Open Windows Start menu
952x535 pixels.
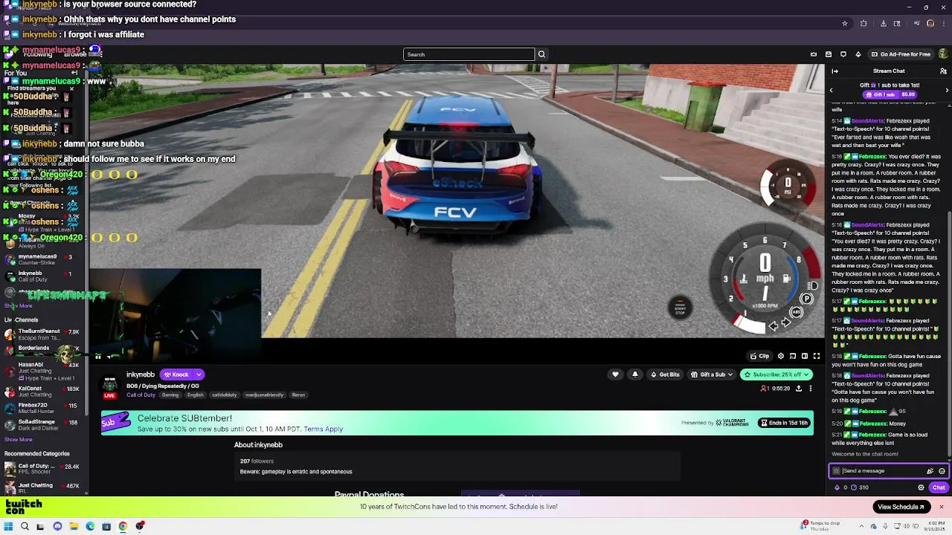pos(8,526)
